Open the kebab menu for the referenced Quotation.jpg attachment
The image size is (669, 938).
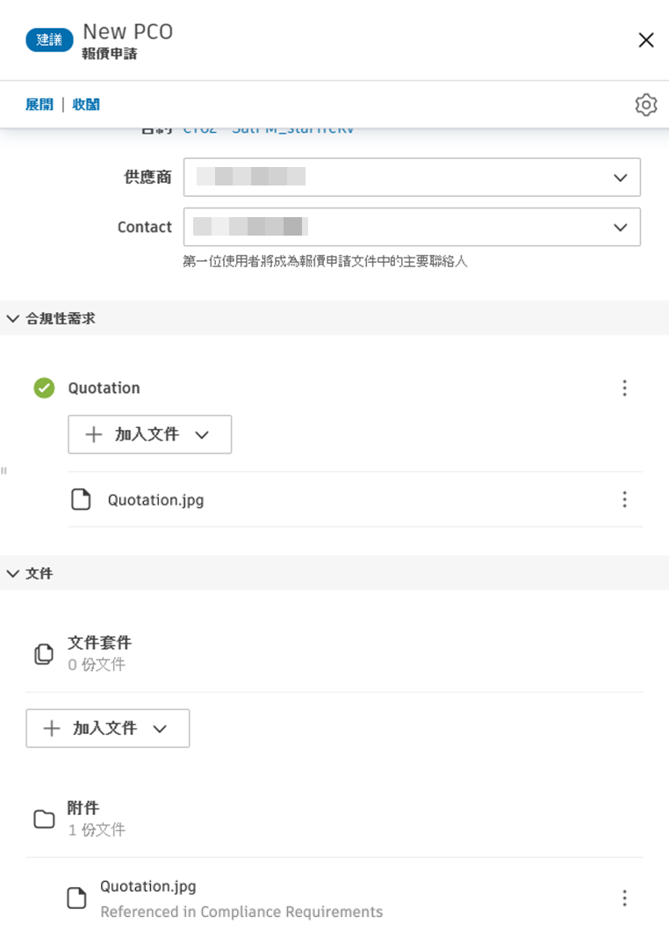624,898
